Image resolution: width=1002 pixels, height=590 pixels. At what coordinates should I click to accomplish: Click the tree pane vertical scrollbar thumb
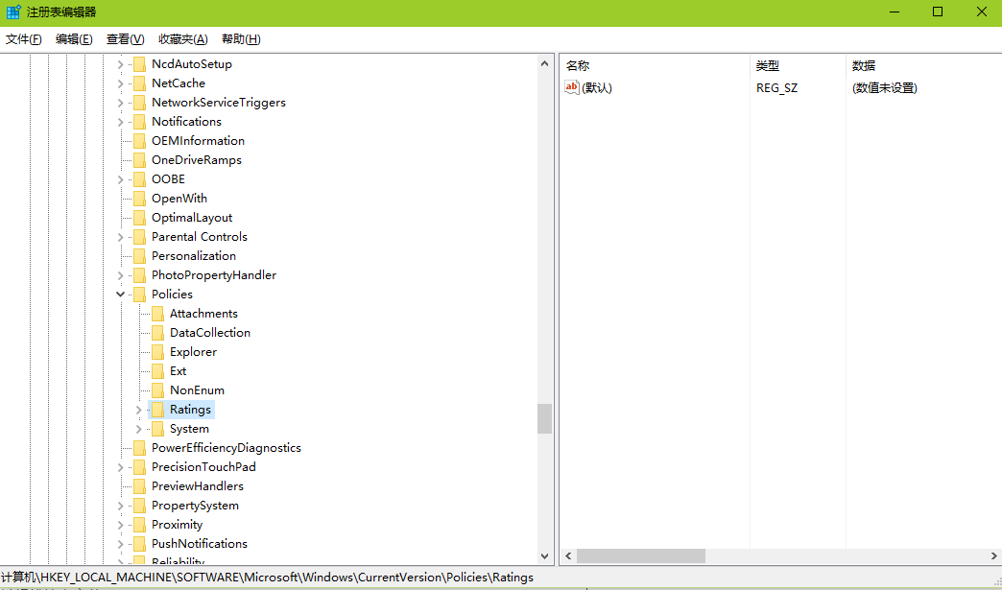(544, 418)
